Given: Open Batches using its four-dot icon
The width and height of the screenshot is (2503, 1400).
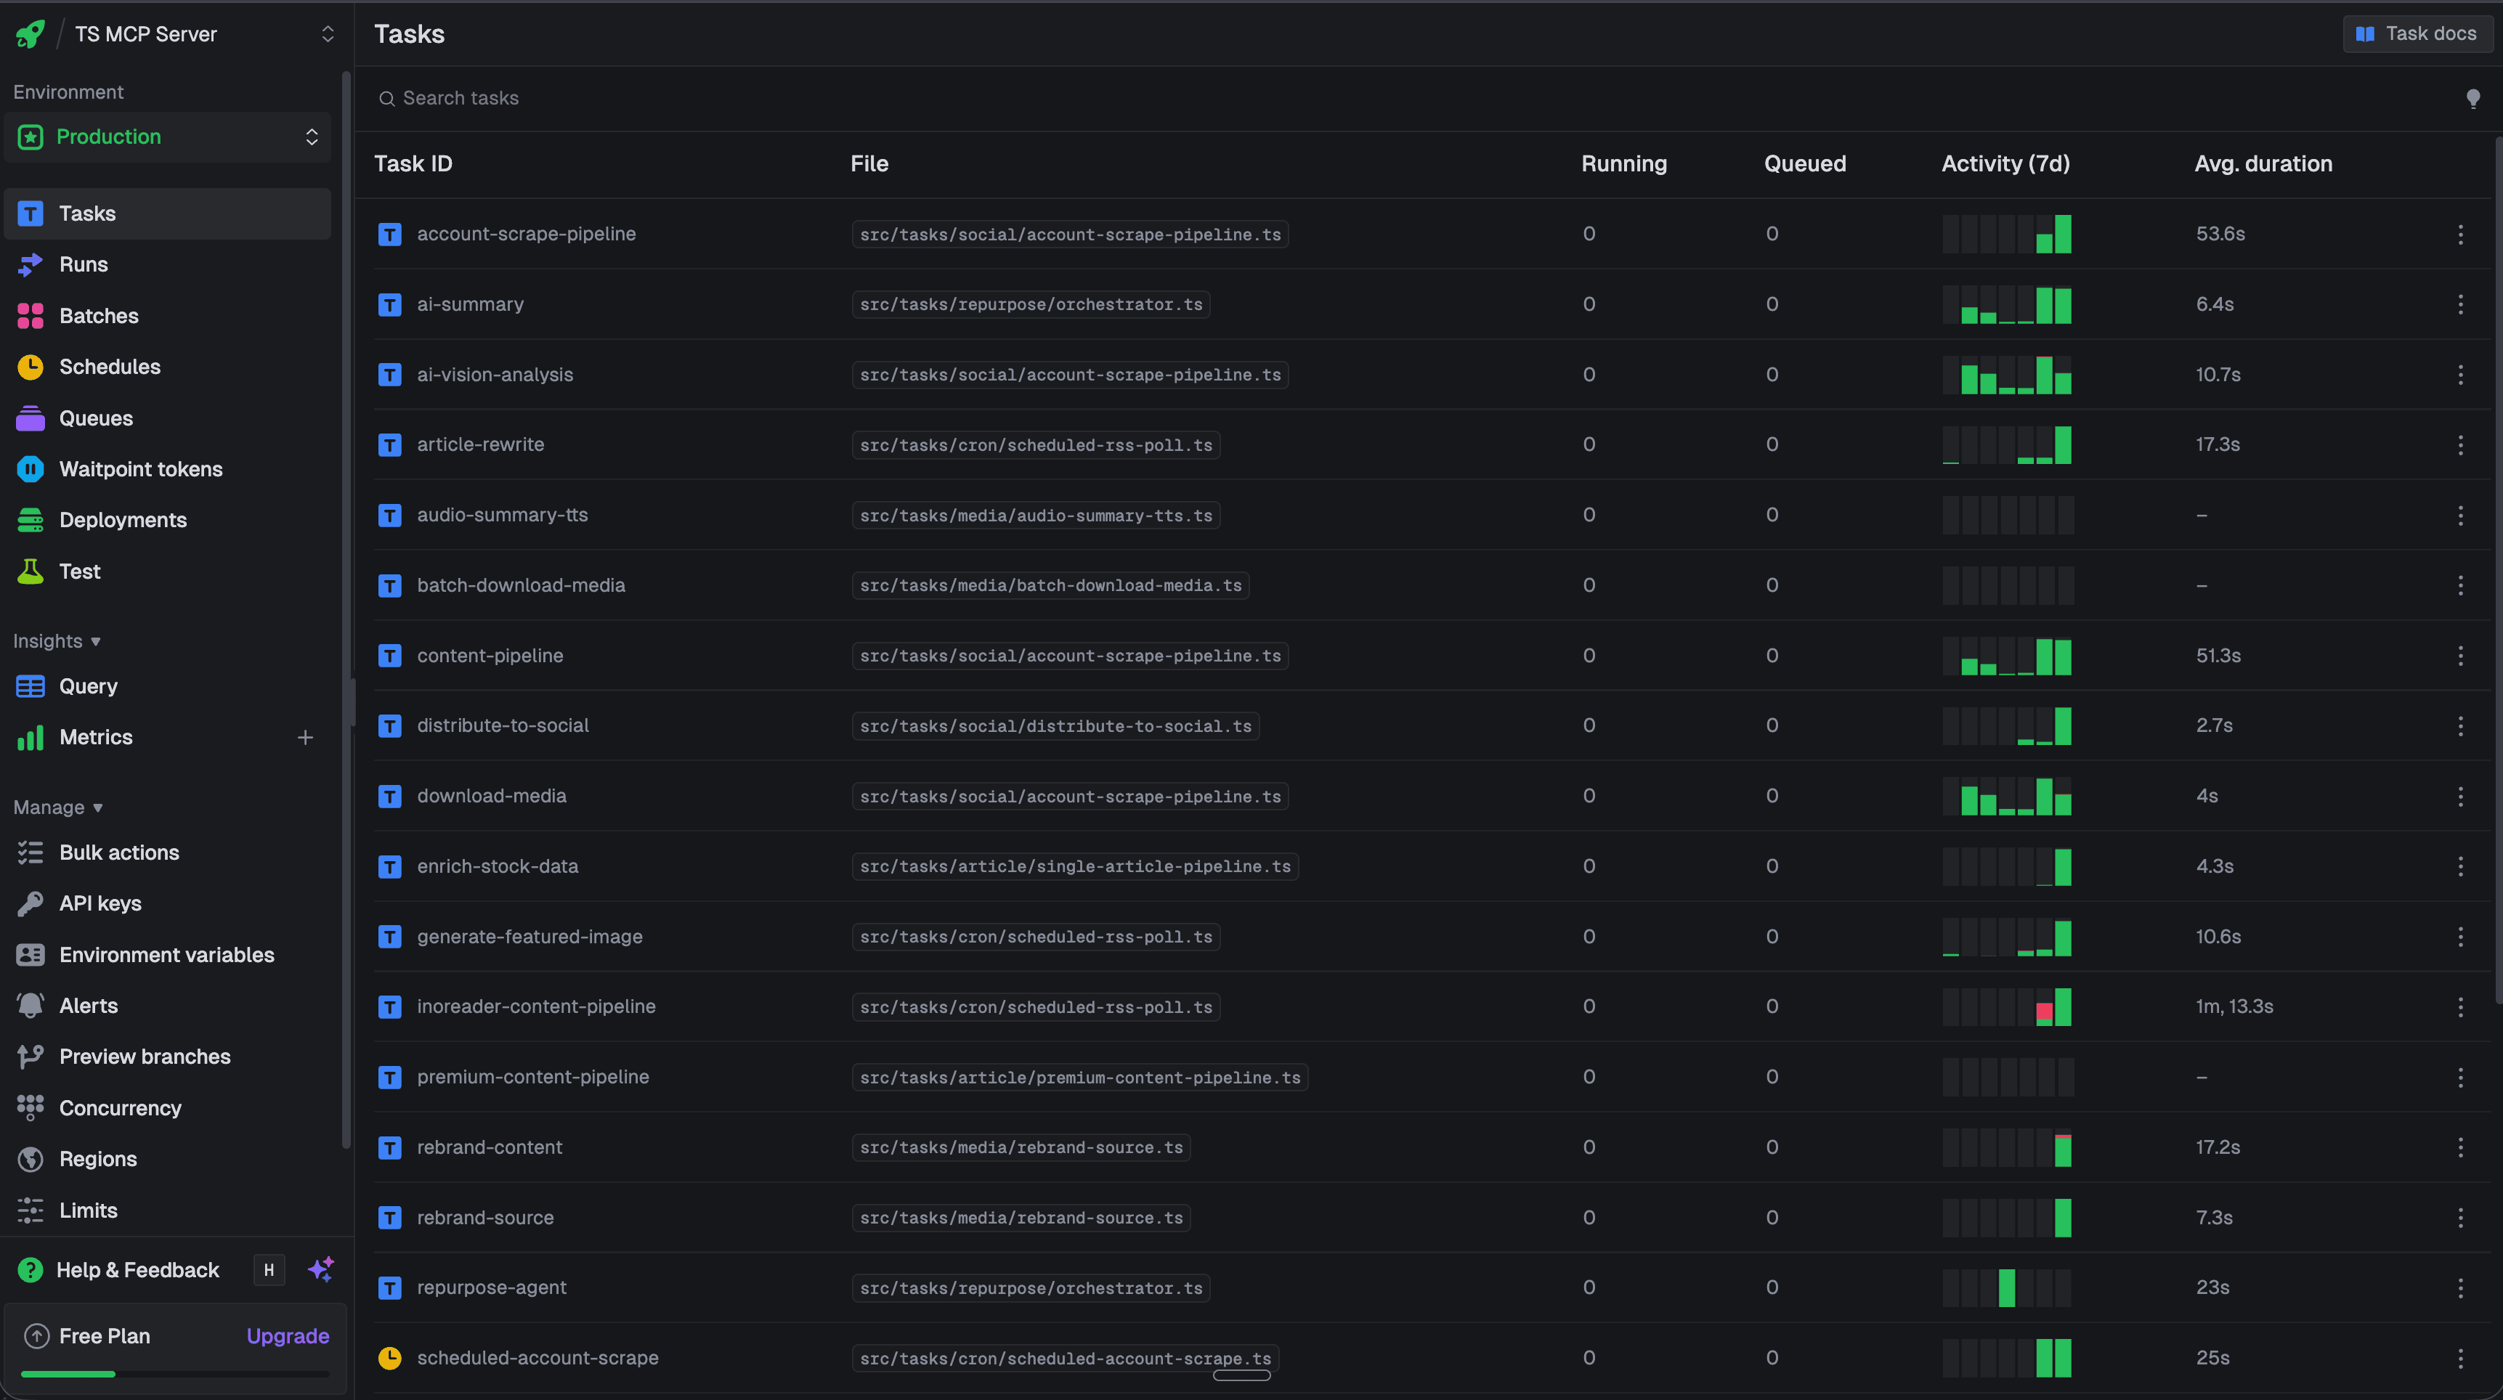Looking at the screenshot, I should tap(30, 314).
